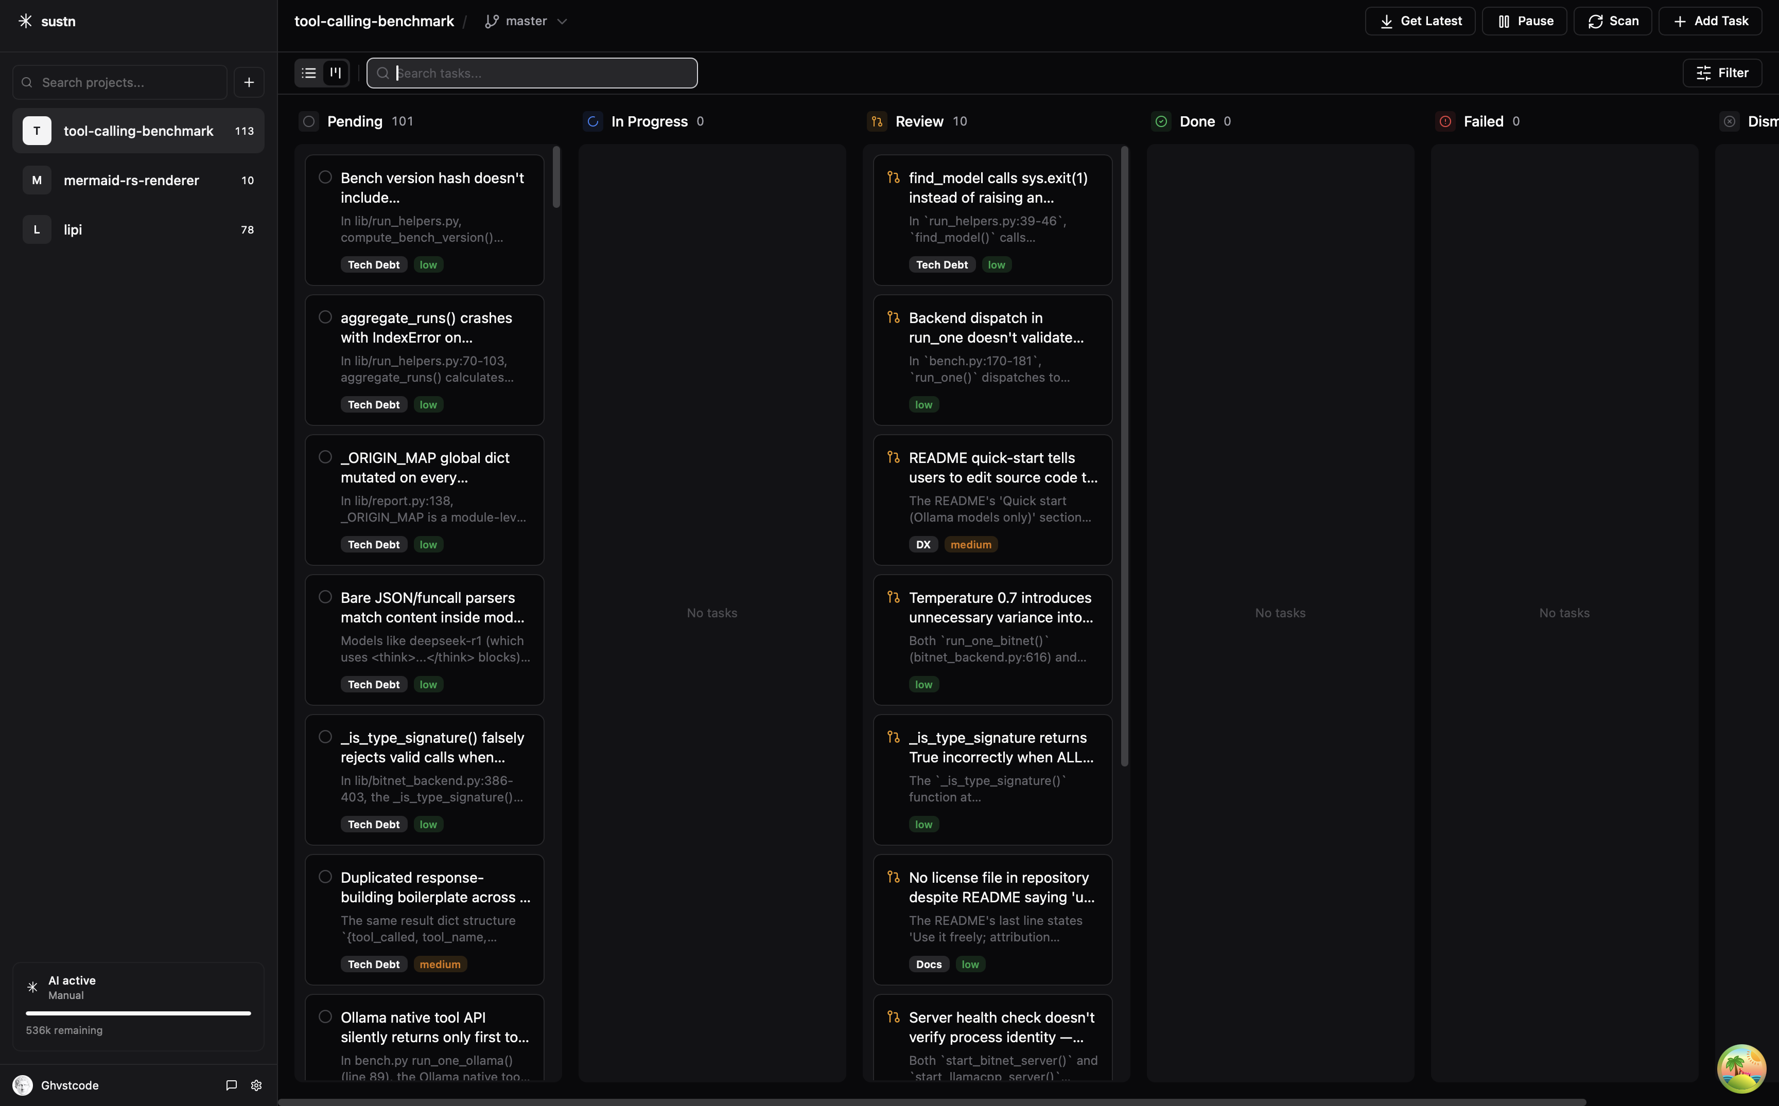This screenshot has width=1779, height=1106.
Task: Click inside the Search tasks field
Action: pyautogui.click(x=531, y=73)
